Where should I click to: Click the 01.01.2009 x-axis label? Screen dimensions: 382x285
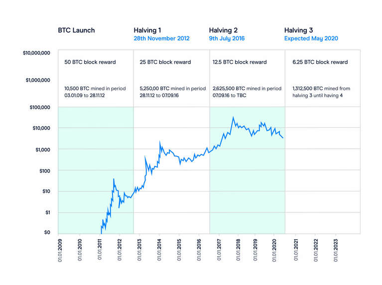(x=60, y=251)
